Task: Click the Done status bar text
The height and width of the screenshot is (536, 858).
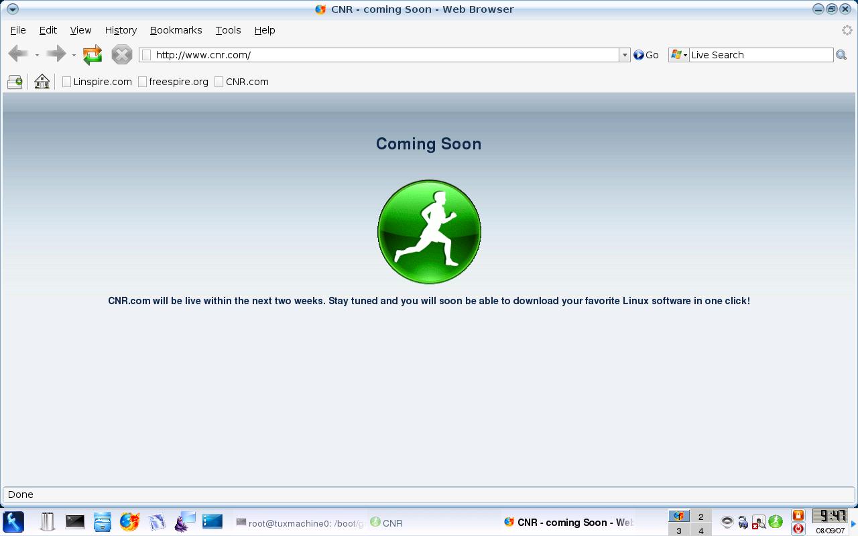Action: pyautogui.click(x=21, y=494)
